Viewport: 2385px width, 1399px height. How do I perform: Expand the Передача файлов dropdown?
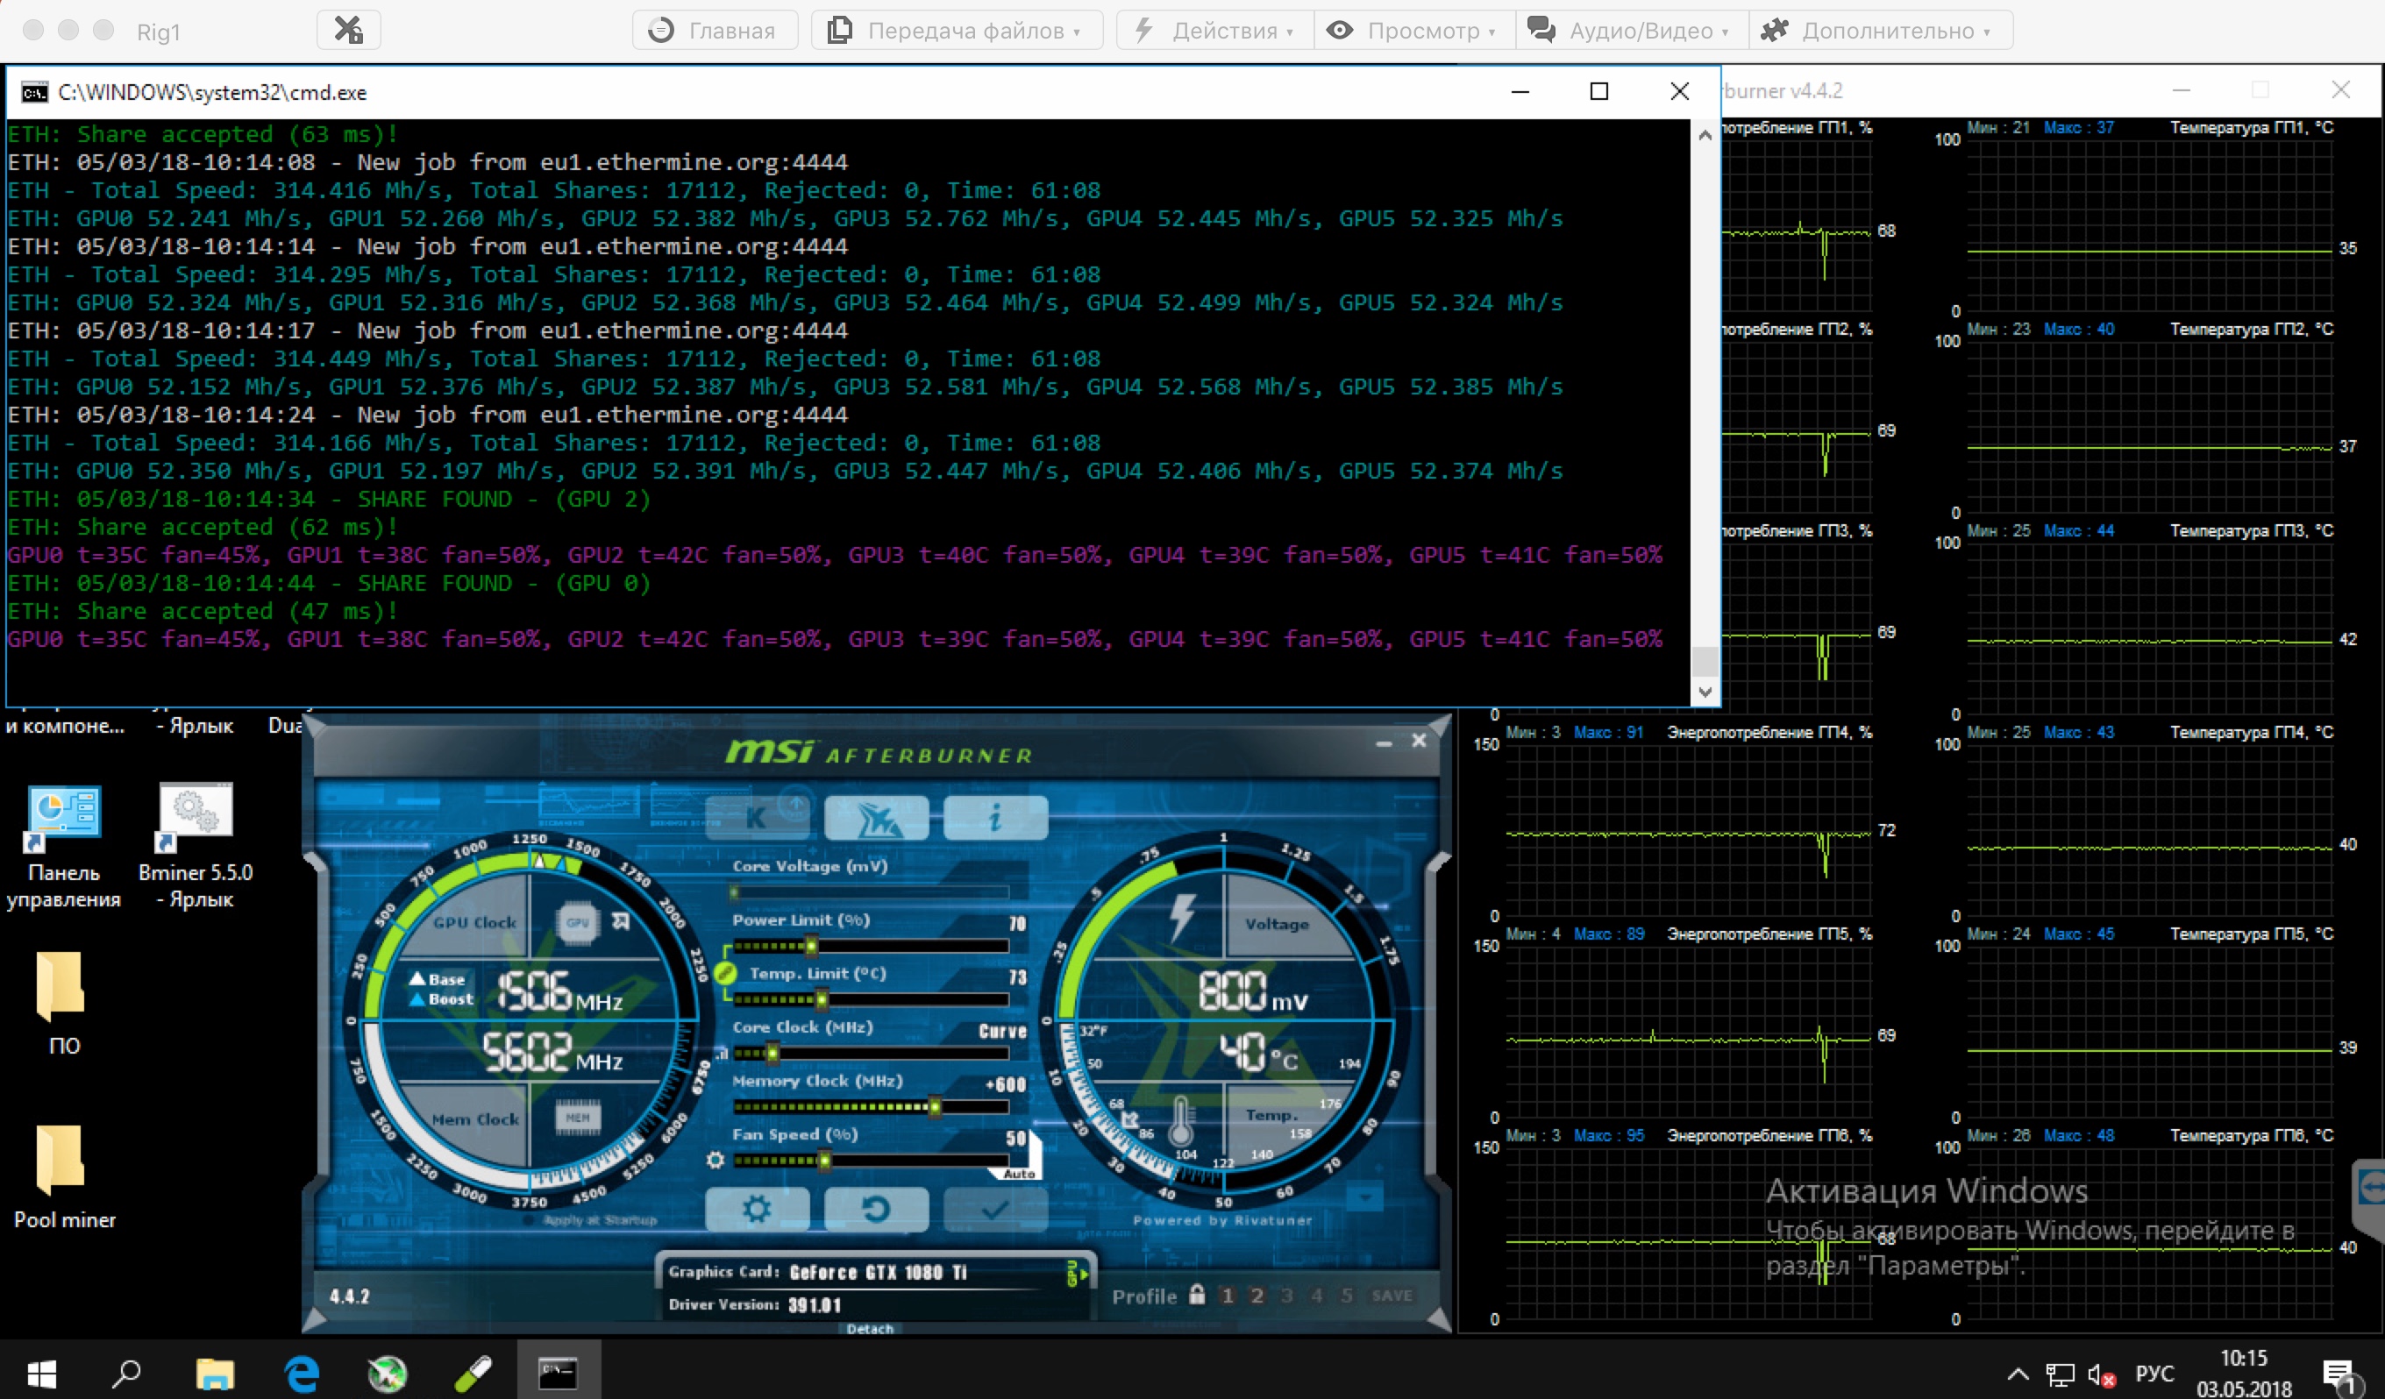[957, 31]
